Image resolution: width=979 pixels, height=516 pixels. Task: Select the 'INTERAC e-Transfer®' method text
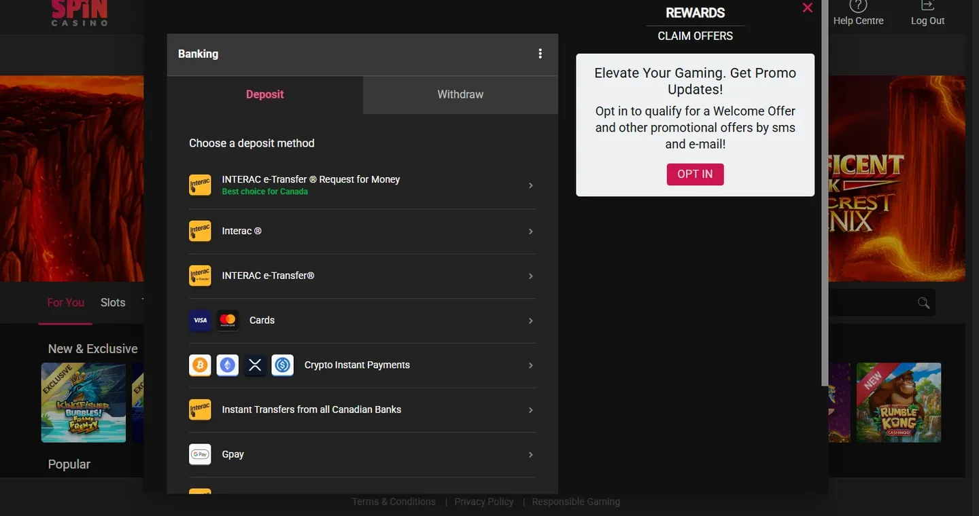[268, 276]
